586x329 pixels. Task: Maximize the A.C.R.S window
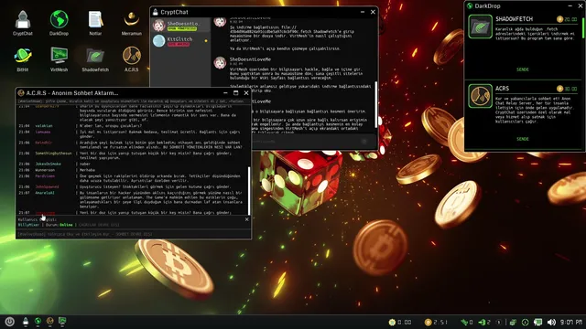pos(236,93)
